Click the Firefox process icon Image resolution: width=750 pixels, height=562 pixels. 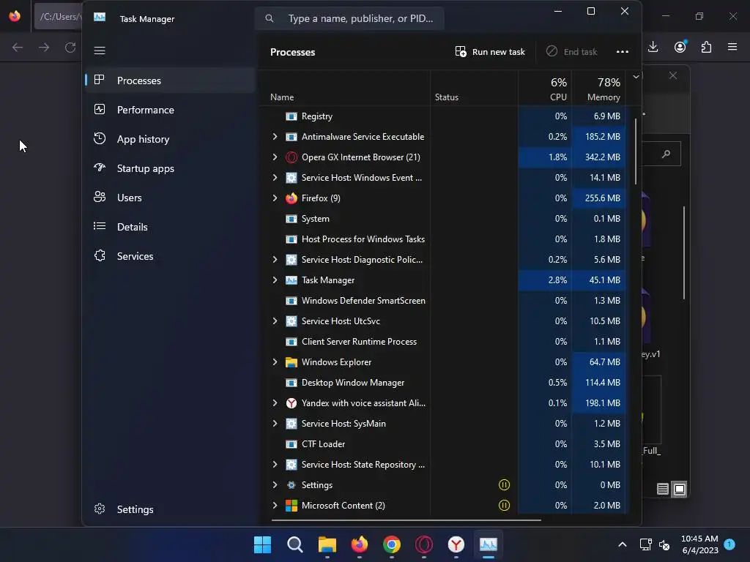[292, 198]
